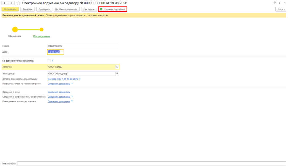Image resolution: width=288 pixels, height=167 pixels.
Task: Open the three-dot options menu
Action: 280,3
